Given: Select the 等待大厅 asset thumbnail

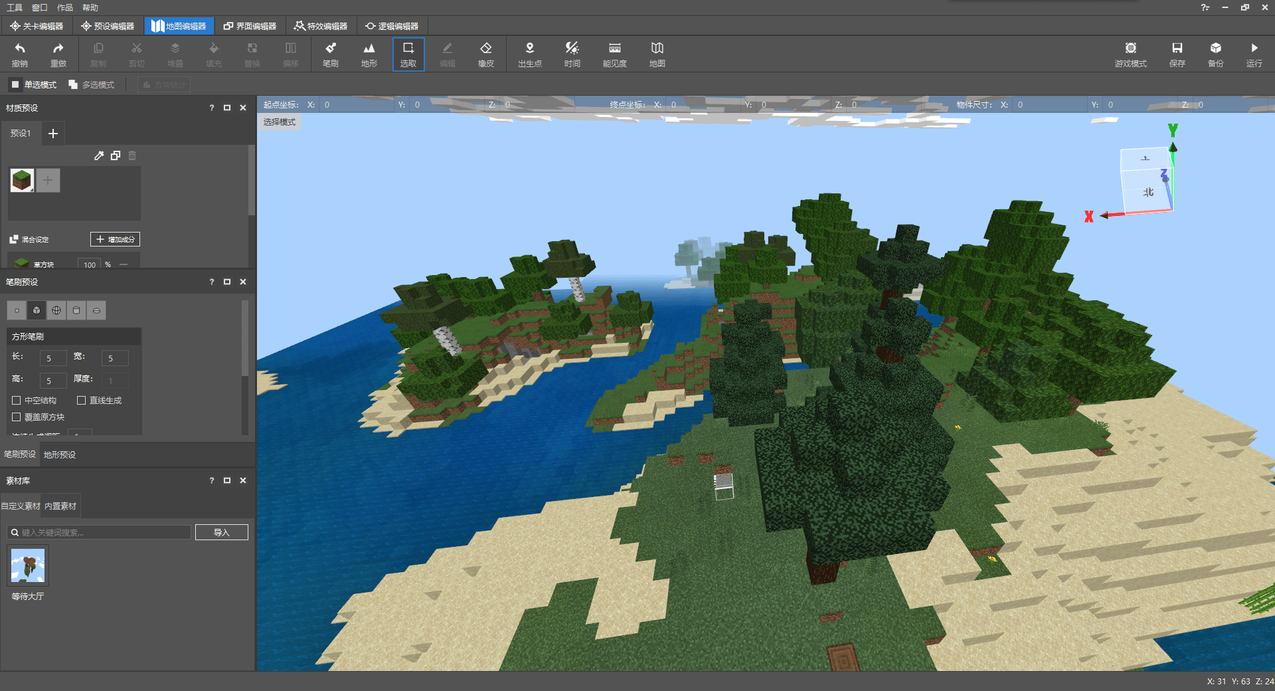Looking at the screenshot, I should pos(28,566).
